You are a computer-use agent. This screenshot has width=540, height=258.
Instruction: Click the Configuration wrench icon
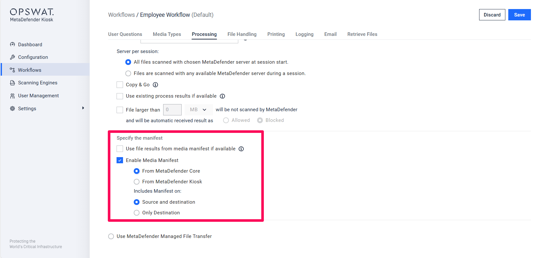tap(13, 57)
